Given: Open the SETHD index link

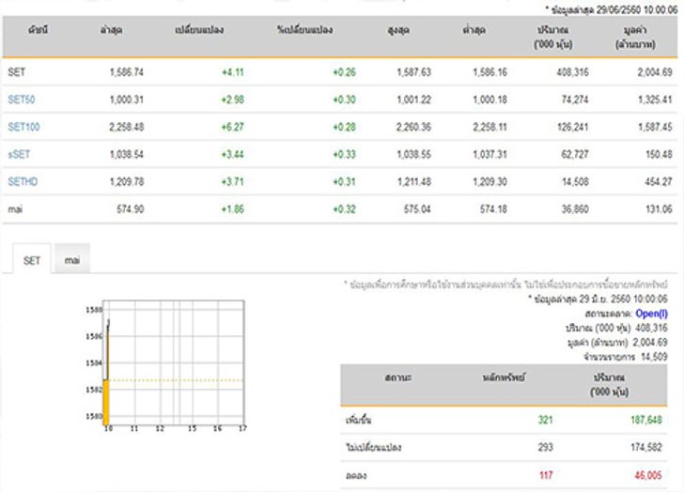Looking at the screenshot, I should (x=23, y=182).
